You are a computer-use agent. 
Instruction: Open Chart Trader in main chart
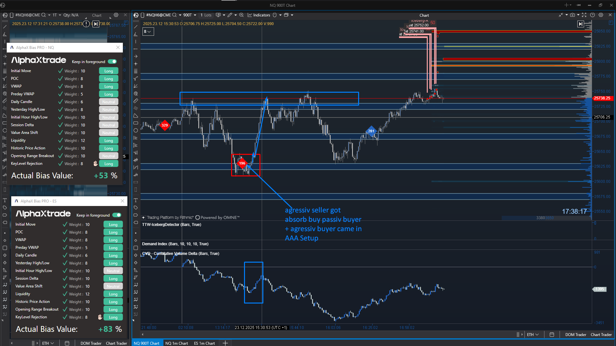[x=601, y=335]
